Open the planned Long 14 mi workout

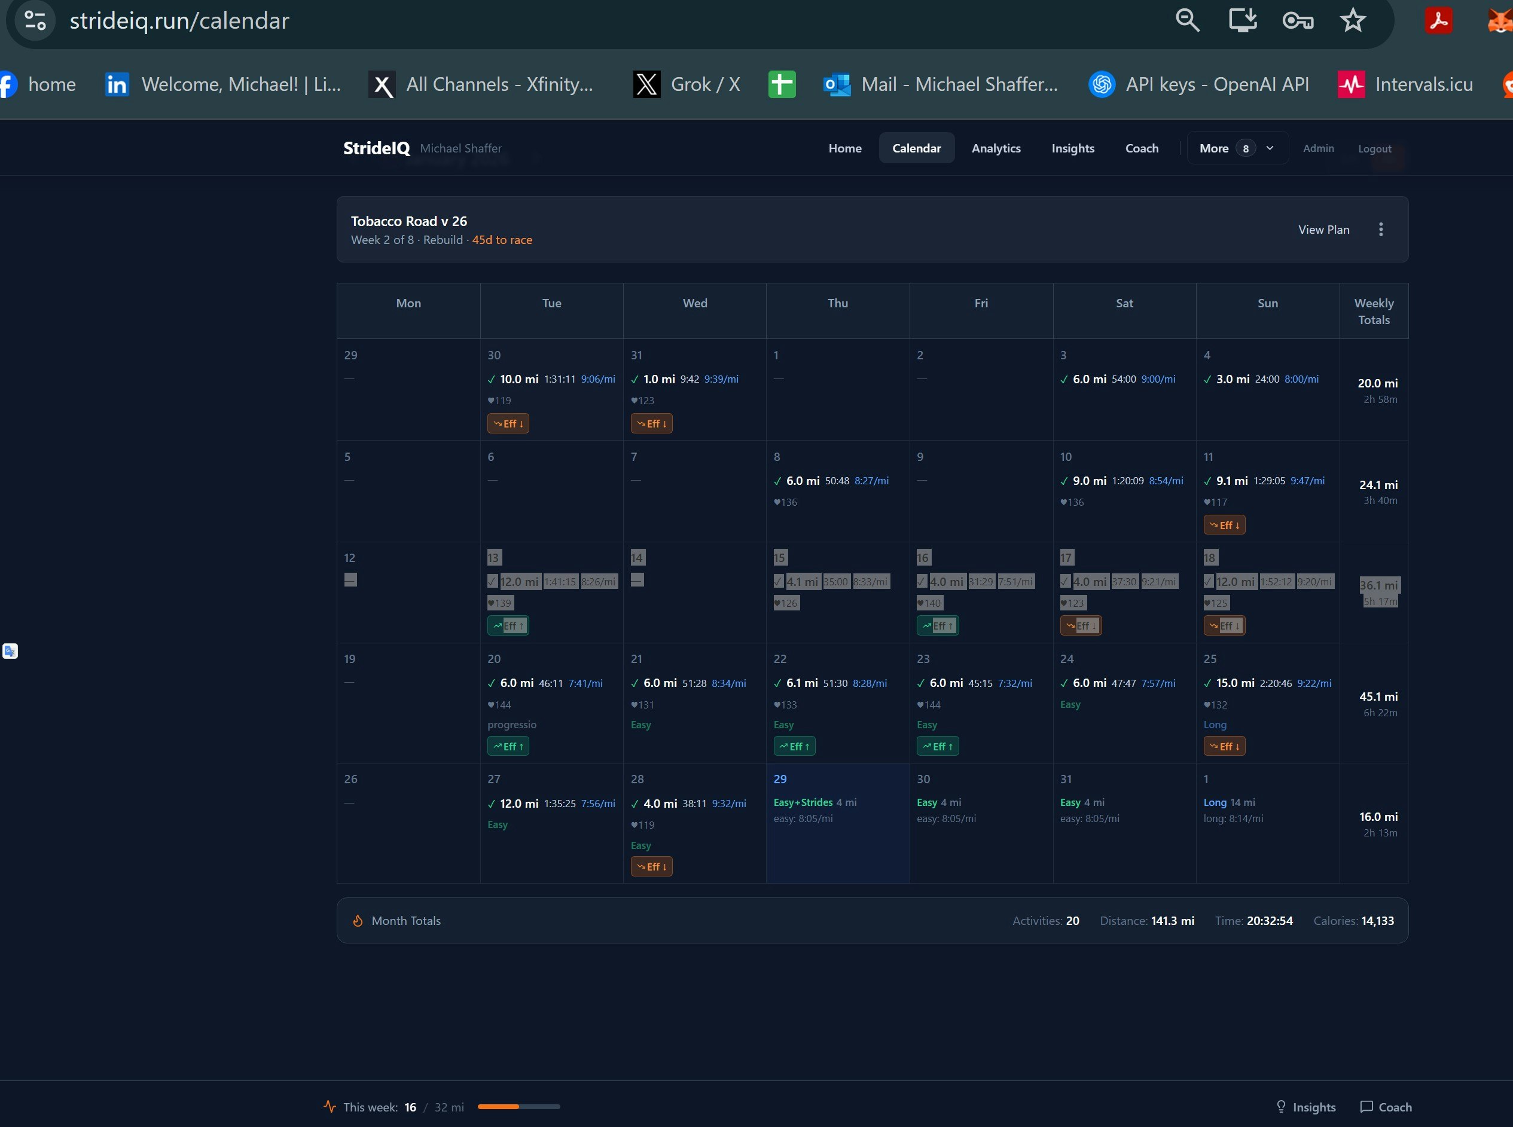tap(1229, 802)
